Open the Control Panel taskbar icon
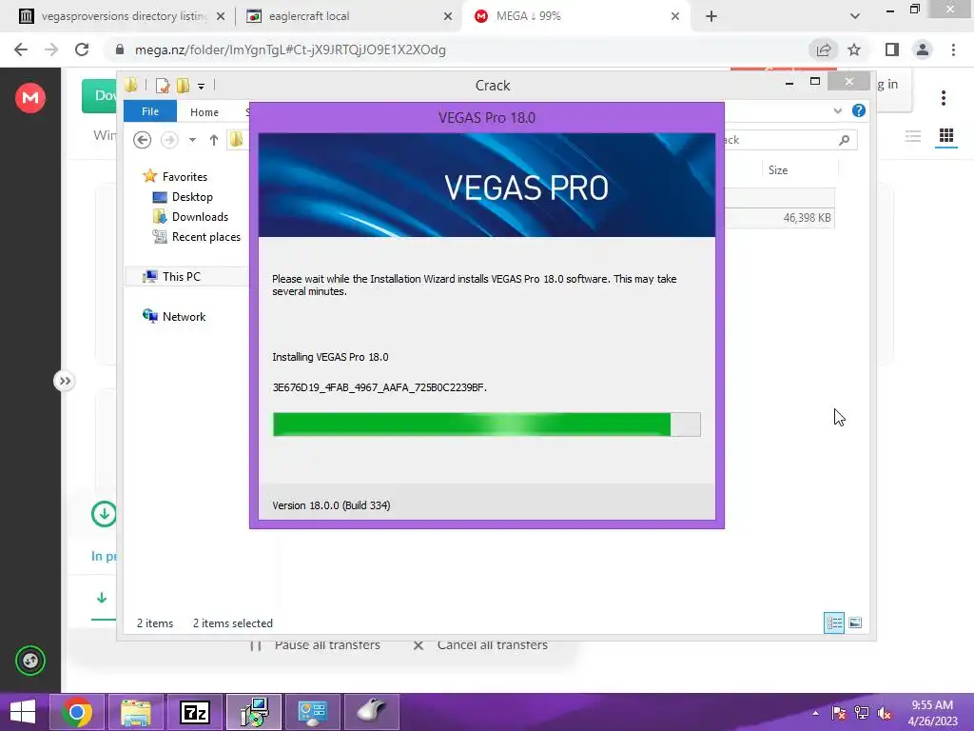This screenshot has width=974, height=731. pyautogui.click(x=313, y=712)
